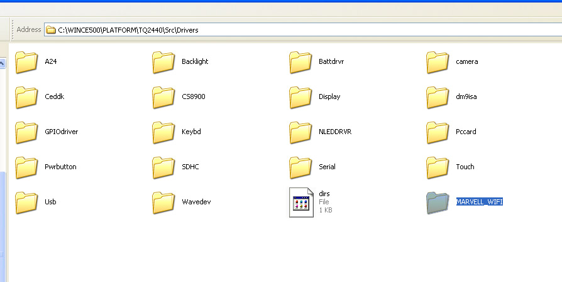Select the camera folder icon
This screenshot has height=282, width=562.
pos(438,62)
